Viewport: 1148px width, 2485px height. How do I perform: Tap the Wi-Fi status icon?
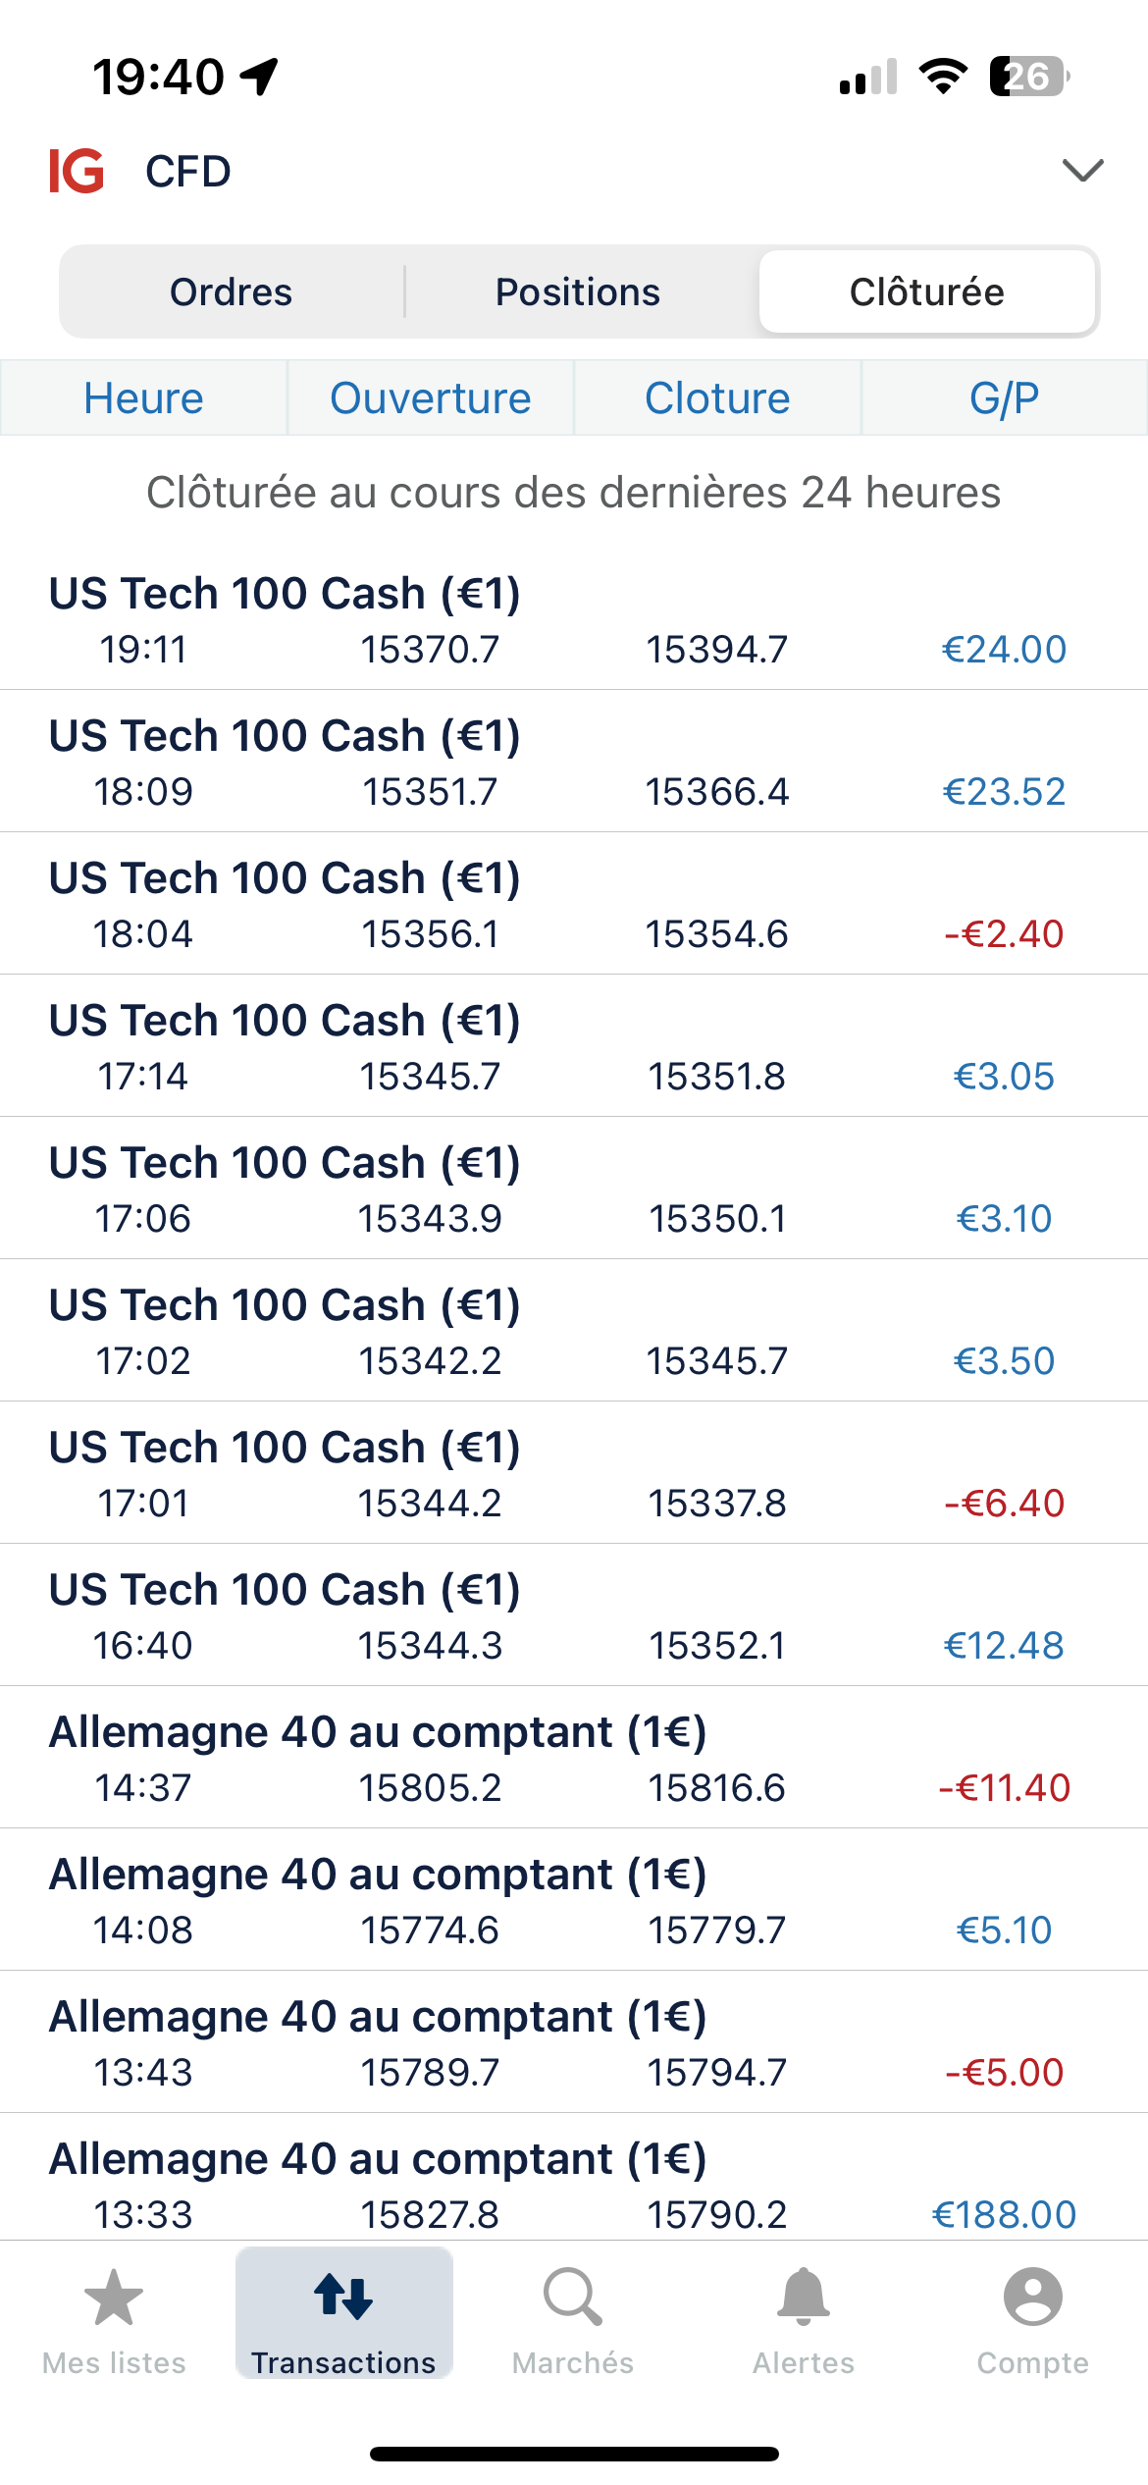[943, 77]
